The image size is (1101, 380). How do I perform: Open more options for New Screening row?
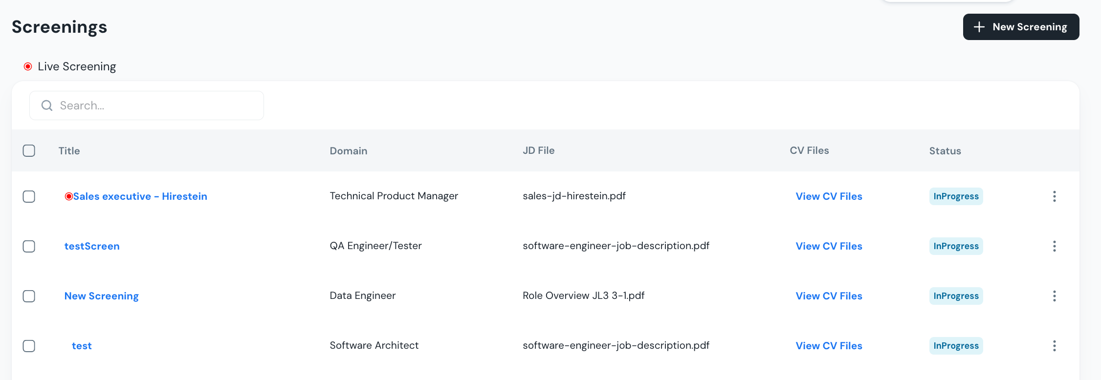click(1054, 296)
